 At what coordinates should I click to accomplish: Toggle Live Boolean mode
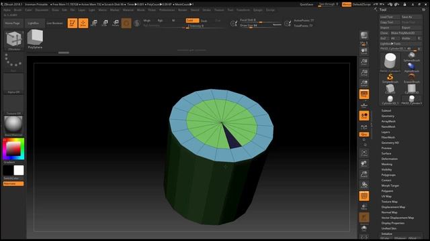pyautogui.click(x=54, y=23)
